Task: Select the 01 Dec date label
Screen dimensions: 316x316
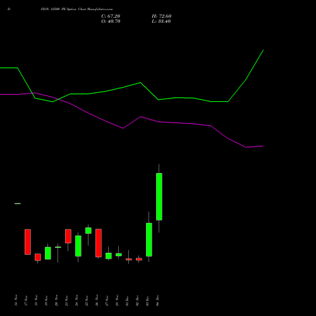Action: click(127, 300)
